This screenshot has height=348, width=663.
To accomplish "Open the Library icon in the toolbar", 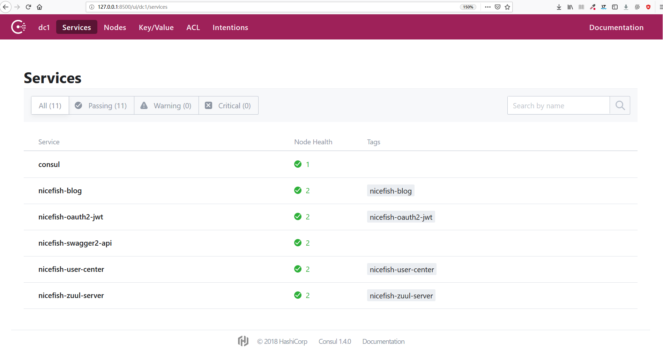I will 570,7.
